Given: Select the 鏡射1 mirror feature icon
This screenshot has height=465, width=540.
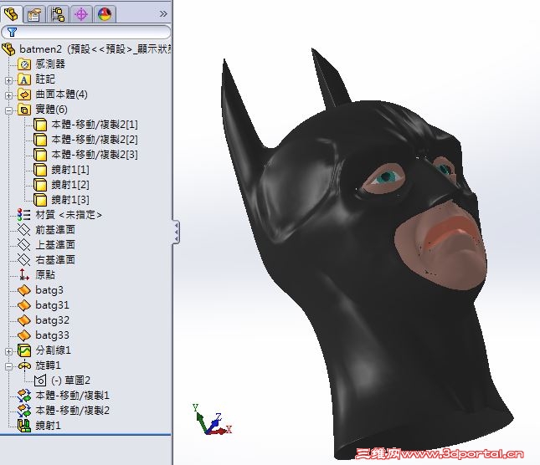Looking at the screenshot, I should (24, 426).
